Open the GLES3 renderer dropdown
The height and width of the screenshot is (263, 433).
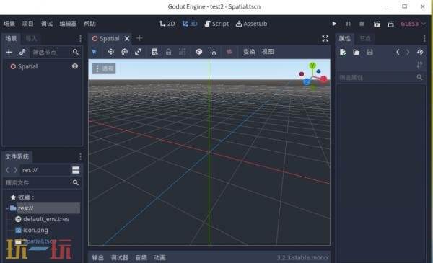pyautogui.click(x=413, y=24)
